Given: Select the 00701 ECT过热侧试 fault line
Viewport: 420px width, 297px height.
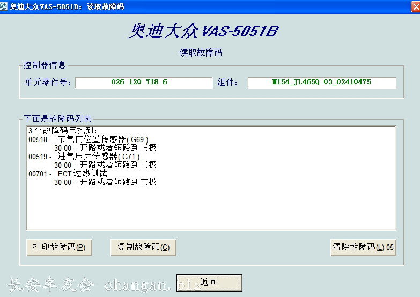Looking at the screenshot, I should 68,174.
